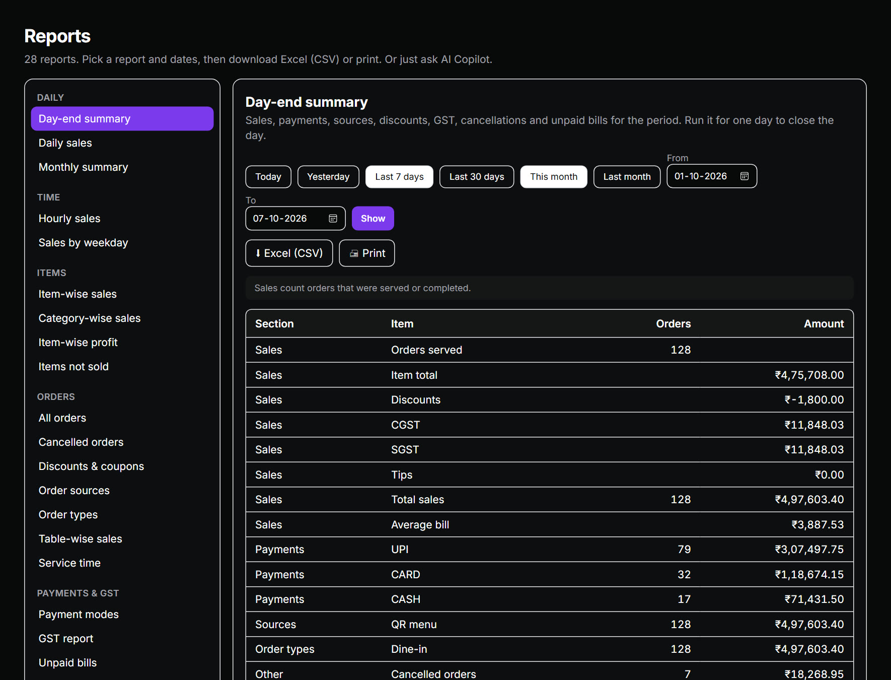891x680 pixels.
Task: Open Discounts & coupons report
Action: point(122,466)
